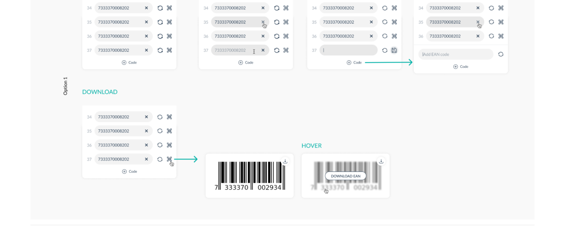Click download icon on the sharp barcode card
565x226 pixels.
pyautogui.click(x=285, y=161)
